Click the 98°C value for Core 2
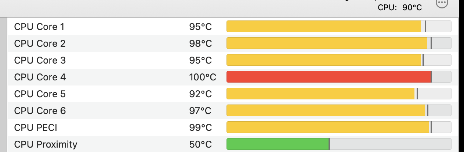The height and width of the screenshot is (152, 464). (x=200, y=43)
